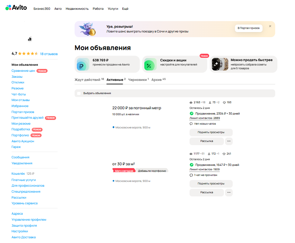The image size is (295, 243).
Task: Click favorites heart icon showing 193
Action: (x=224, y=103)
